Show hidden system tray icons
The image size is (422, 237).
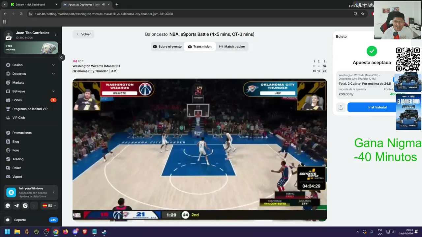(357, 232)
